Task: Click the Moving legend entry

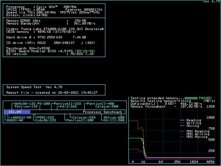Action: tap(190, 126)
